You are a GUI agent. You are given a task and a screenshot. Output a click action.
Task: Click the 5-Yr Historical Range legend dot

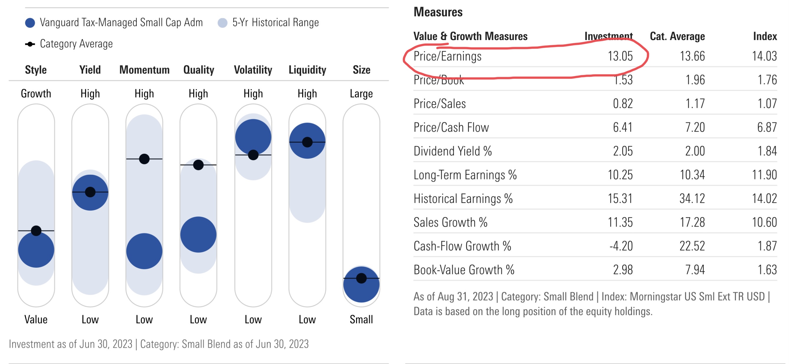click(222, 23)
